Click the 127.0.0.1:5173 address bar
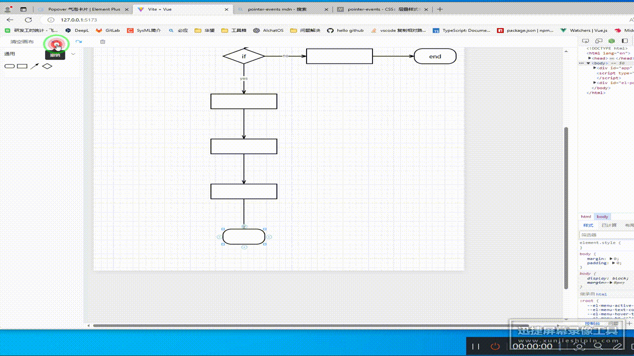Screen dimensions: 634x356 pos(79,20)
